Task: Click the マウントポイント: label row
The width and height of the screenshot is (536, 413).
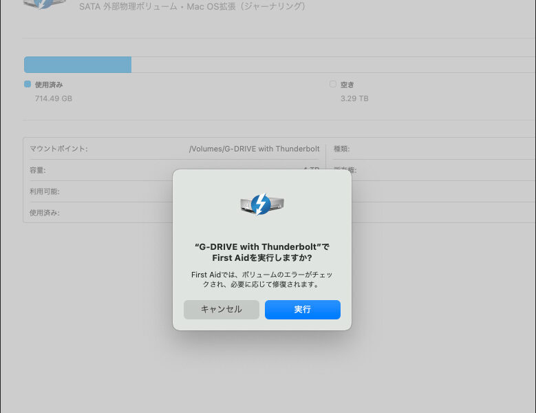Action: click(58, 149)
